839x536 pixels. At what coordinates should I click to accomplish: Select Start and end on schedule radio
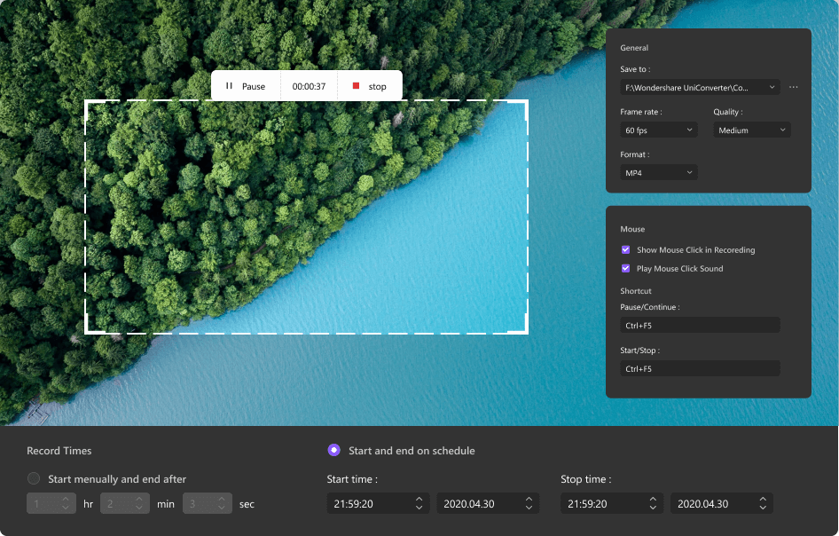tap(333, 450)
